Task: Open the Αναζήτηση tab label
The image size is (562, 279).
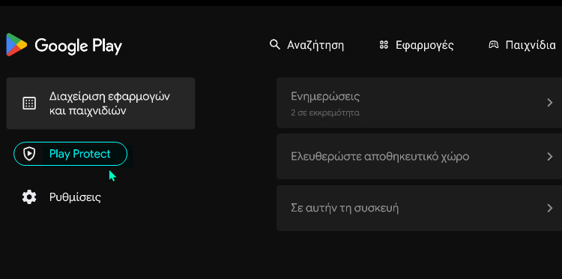Action: (x=315, y=46)
